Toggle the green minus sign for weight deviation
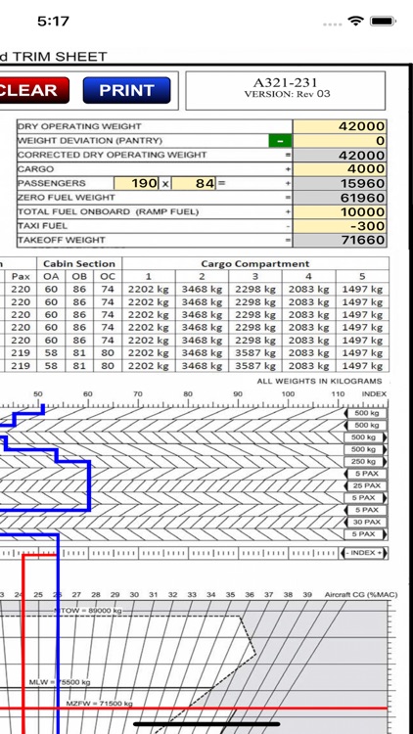Image resolution: width=413 pixels, height=734 pixels. coord(280,141)
